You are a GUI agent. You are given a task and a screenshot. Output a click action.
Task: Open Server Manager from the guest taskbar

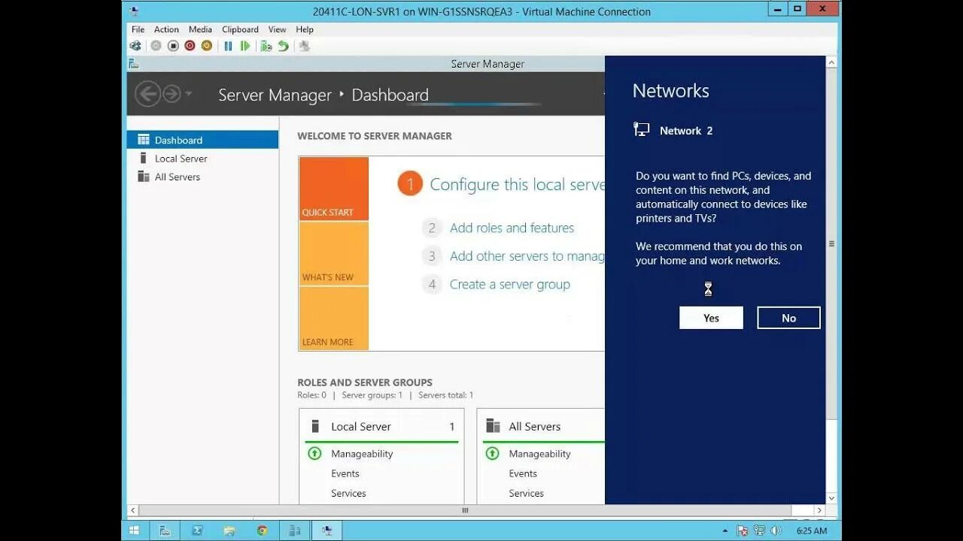pos(164,530)
